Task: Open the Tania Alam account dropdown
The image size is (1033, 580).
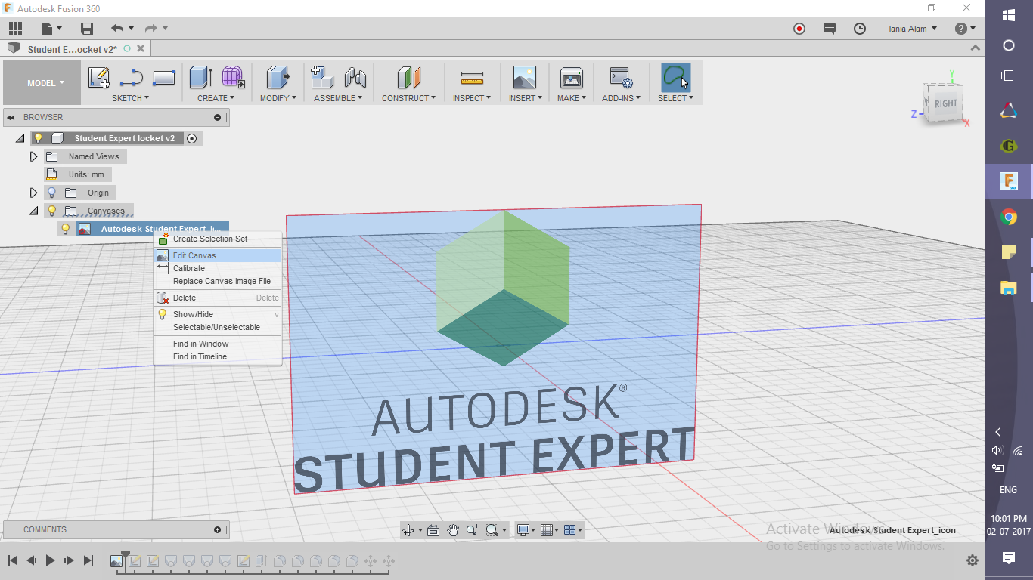Action: [x=912, y=29]
